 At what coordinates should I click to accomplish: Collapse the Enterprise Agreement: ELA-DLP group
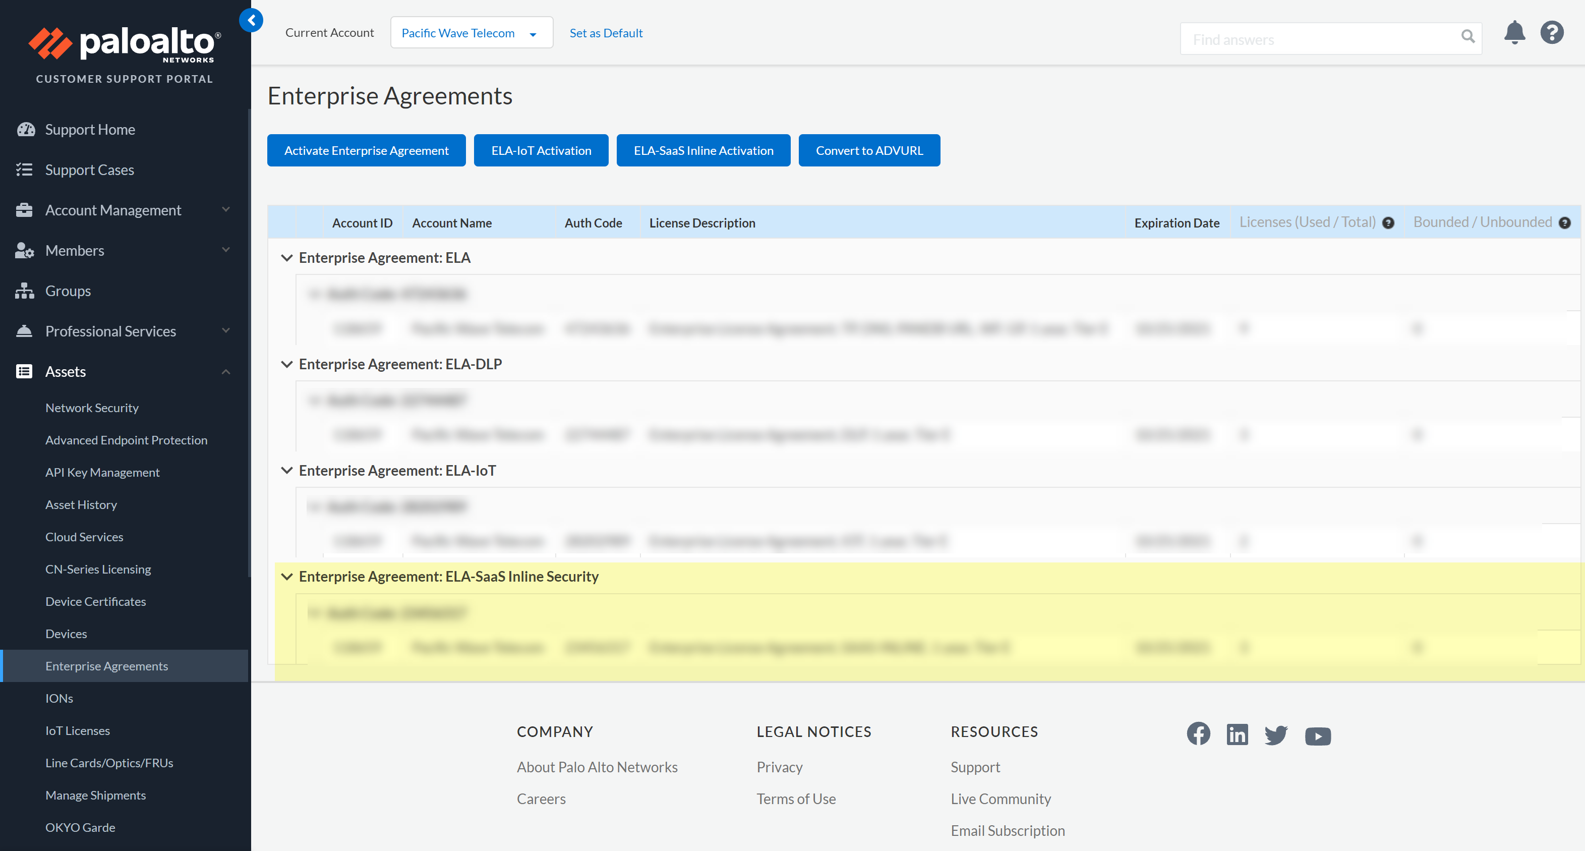287,364
